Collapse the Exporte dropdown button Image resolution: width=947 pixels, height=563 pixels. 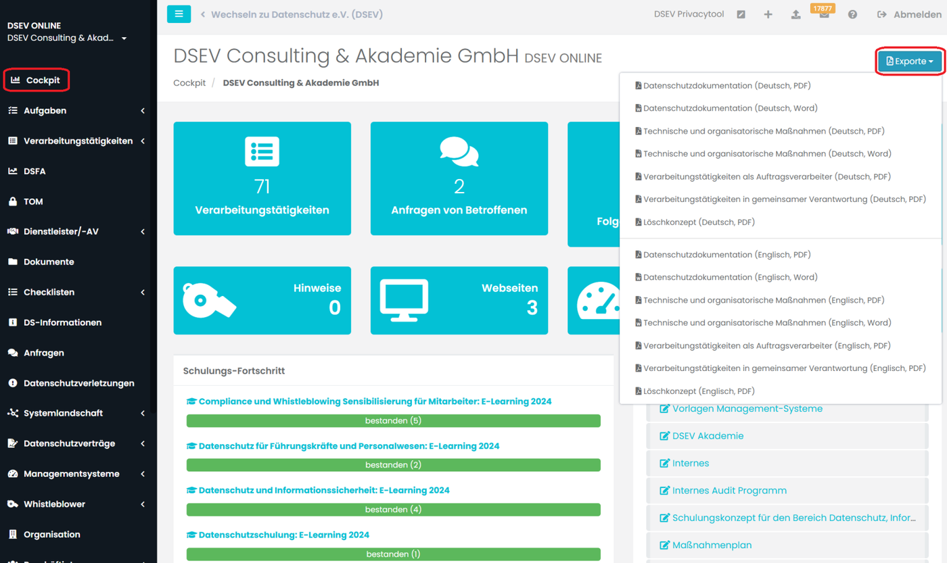click(x=910, y=62)
